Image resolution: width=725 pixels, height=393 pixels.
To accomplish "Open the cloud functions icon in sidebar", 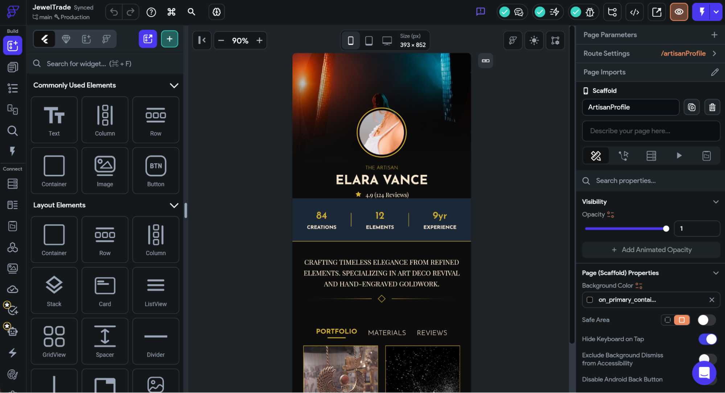I will [x=13, y=289].
